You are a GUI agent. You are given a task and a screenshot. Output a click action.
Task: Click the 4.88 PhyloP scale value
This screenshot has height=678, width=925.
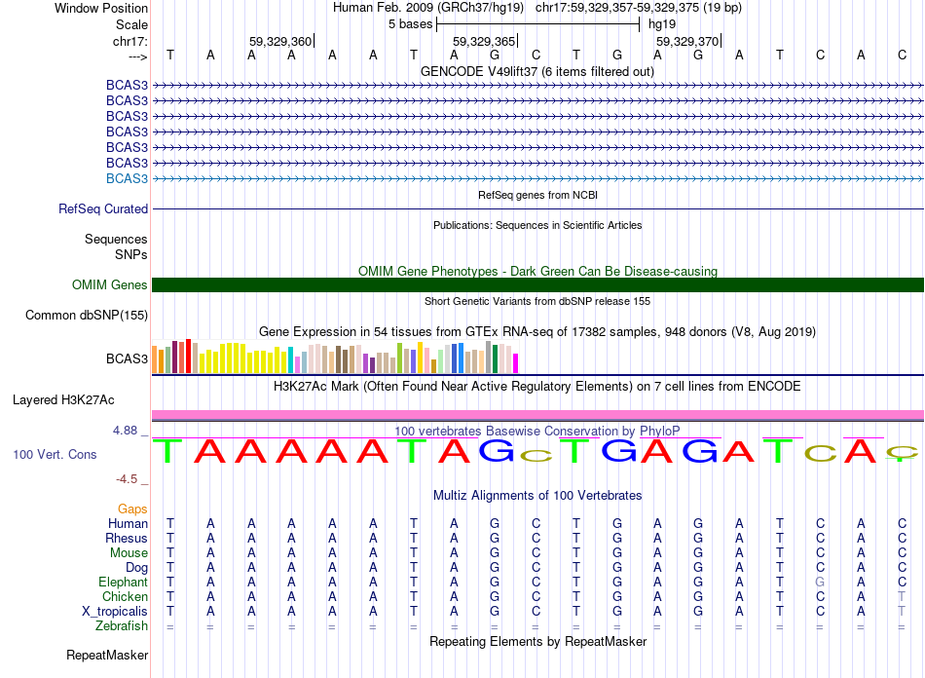(125, 431)
